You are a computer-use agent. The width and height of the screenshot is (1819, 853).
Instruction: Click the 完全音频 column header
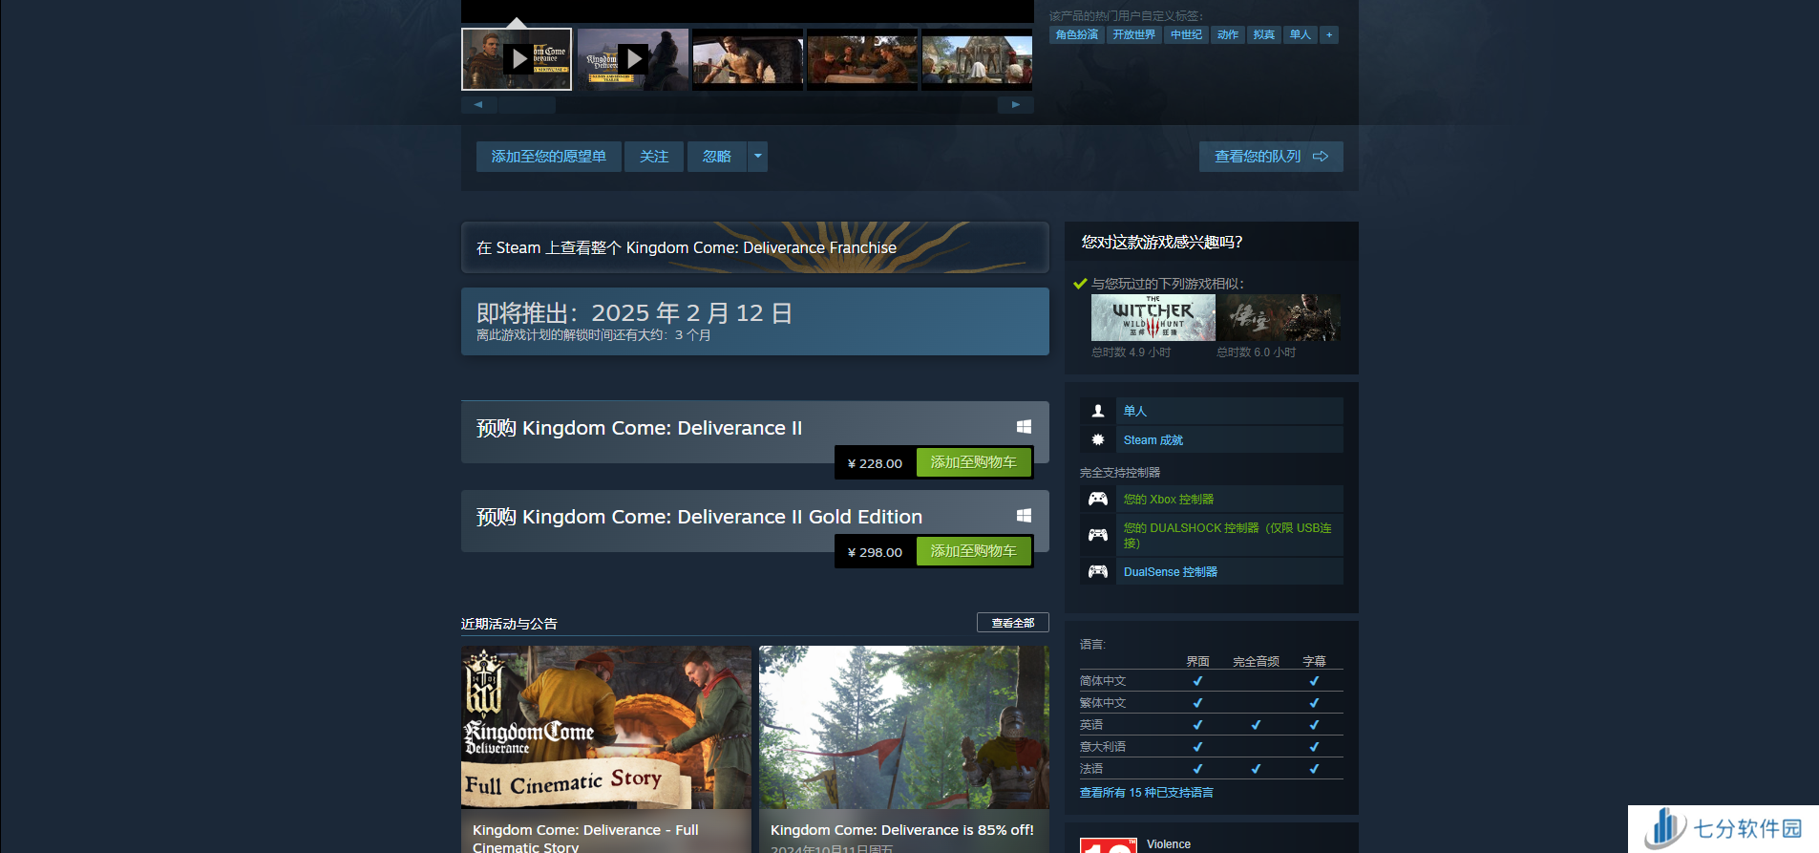click(1256, 661)
